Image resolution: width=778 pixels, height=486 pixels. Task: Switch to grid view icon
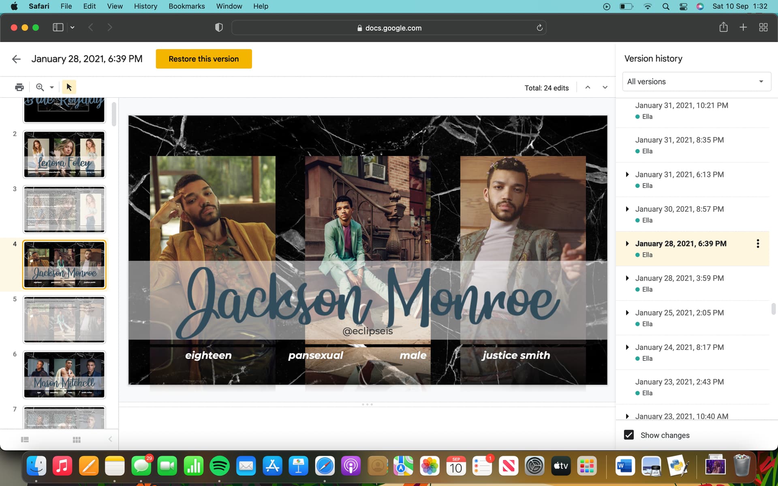pos(77,439)
